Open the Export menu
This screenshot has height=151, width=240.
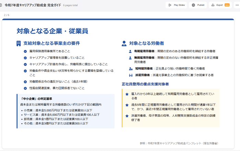pos(220,5)
